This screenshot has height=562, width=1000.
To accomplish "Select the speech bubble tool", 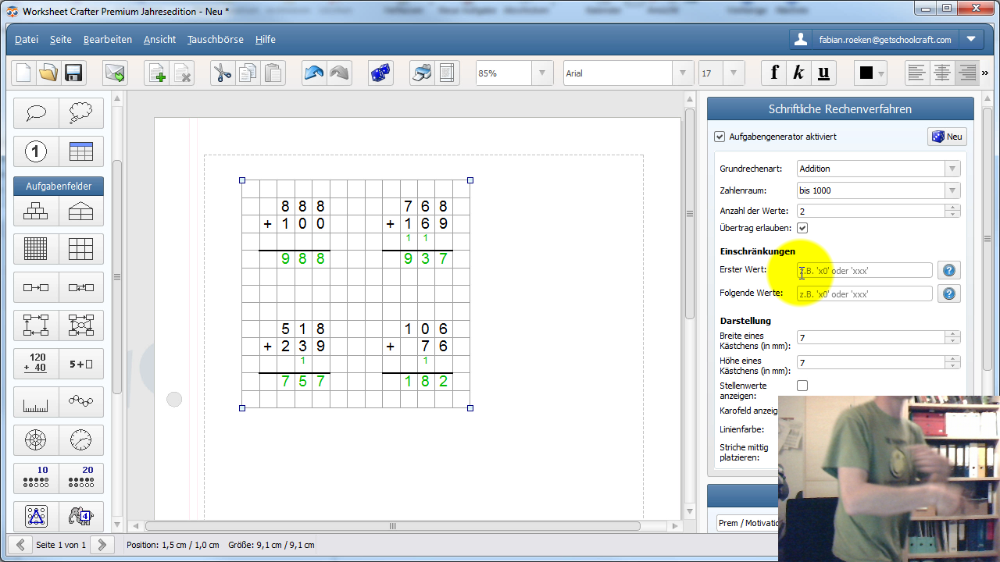I will click(36, 113).
